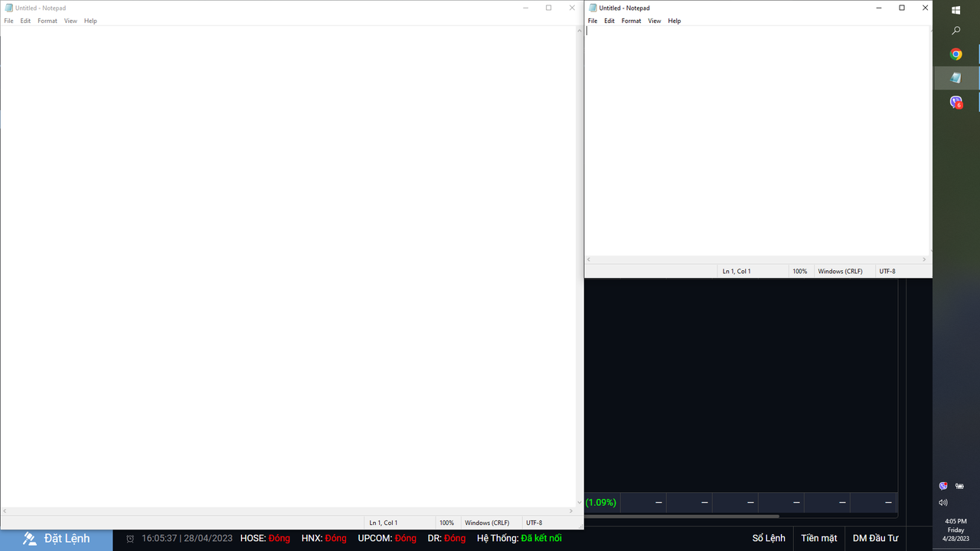
Task: Click the HOSE: Đóng market status
Action: click(x=265, y=539)
